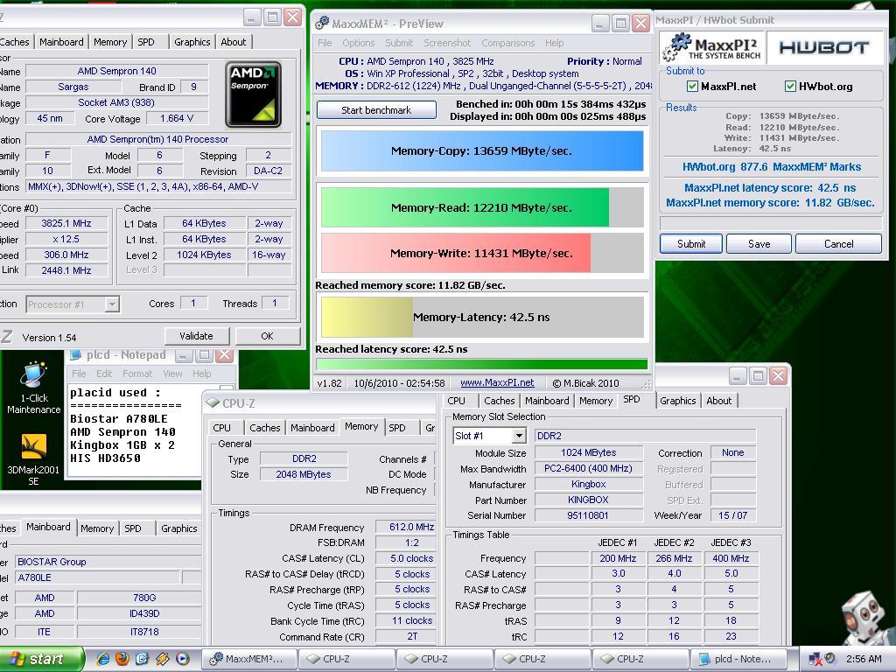
Task: Click Submit button in HWbot Submit dialog
Action: (691, 243)
